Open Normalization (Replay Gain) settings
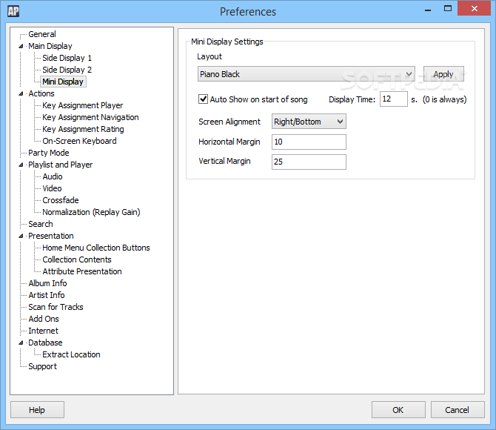The width and height of the screenshot is (496, 430). (91, 212)
